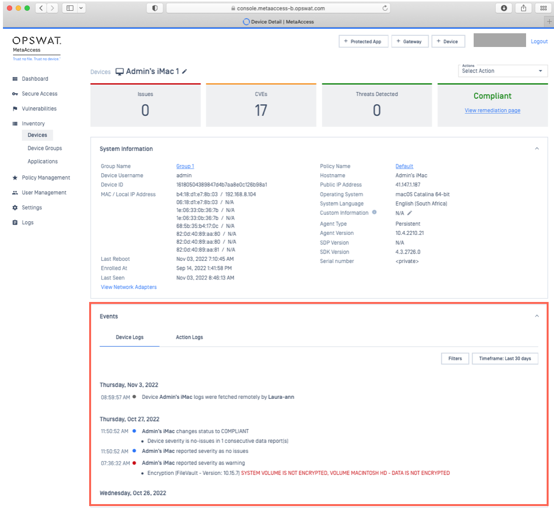Open Device Groups under Inventory

[x=45, y=148]
